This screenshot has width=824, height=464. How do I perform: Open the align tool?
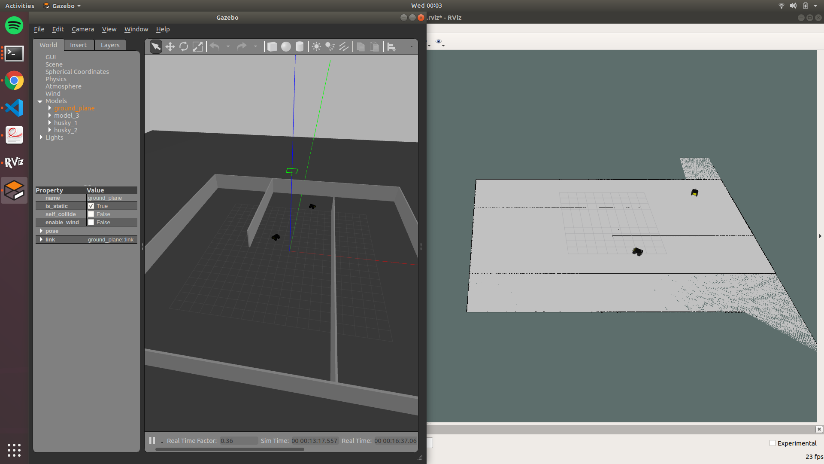(391, 46)
